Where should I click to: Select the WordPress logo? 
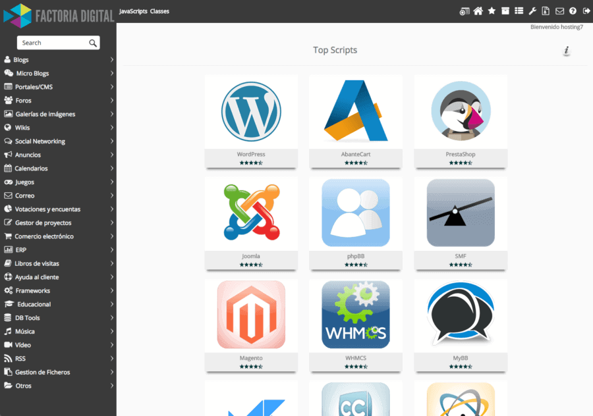point(251,111)
